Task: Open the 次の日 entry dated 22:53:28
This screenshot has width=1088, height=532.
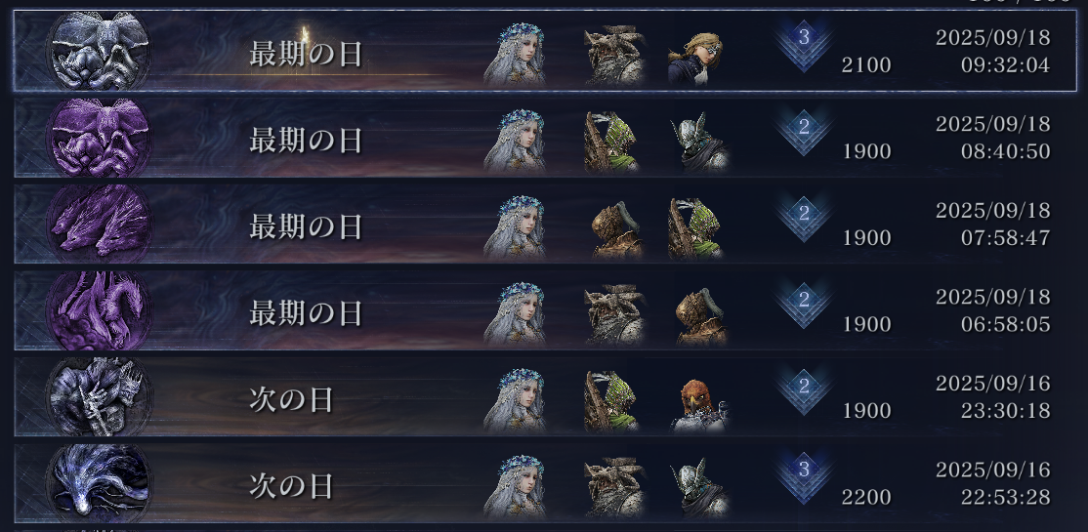Action: click(545, 483)
